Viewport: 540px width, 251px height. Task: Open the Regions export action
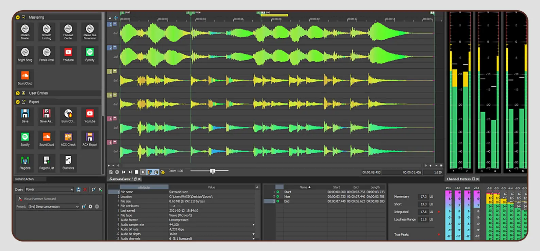click(x=25, y=163)
